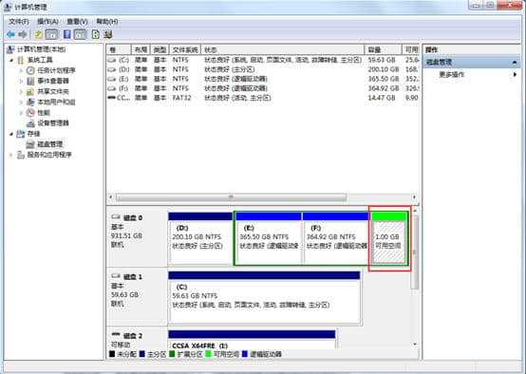Select the 磁盘管理 icon in the tree
This screenshot has width=526, height=374.
[x=30, y=144]
